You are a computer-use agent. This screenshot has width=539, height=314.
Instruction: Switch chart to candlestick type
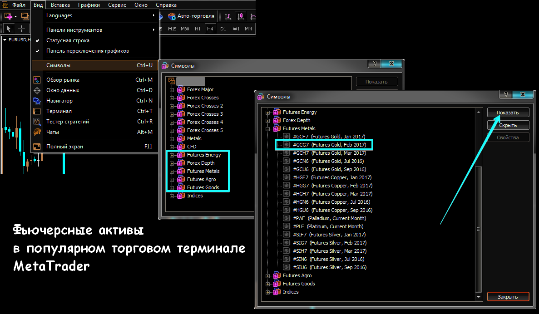[241, 16]
